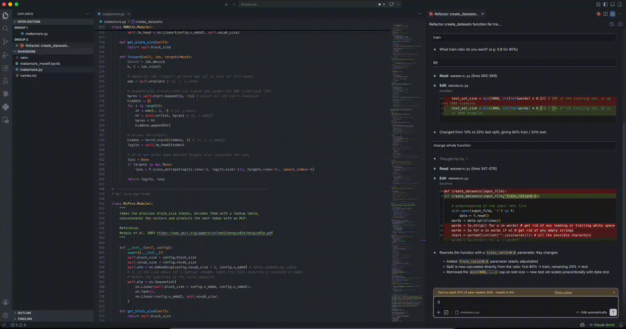Click the Go Forward arrow in title bar

(x=234, y=4)
